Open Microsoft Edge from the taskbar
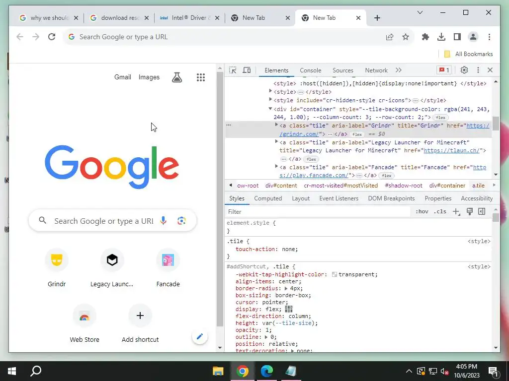Image resolution: width=509 pixels, height=381 pixels. tap(266, 371)
